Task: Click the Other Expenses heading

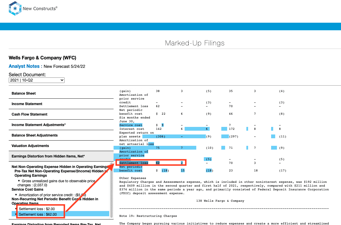Action: (133, 178)
